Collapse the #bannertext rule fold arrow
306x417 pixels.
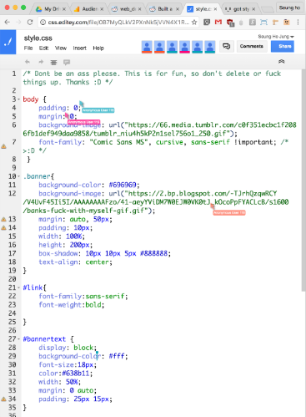tap(18, 339)
